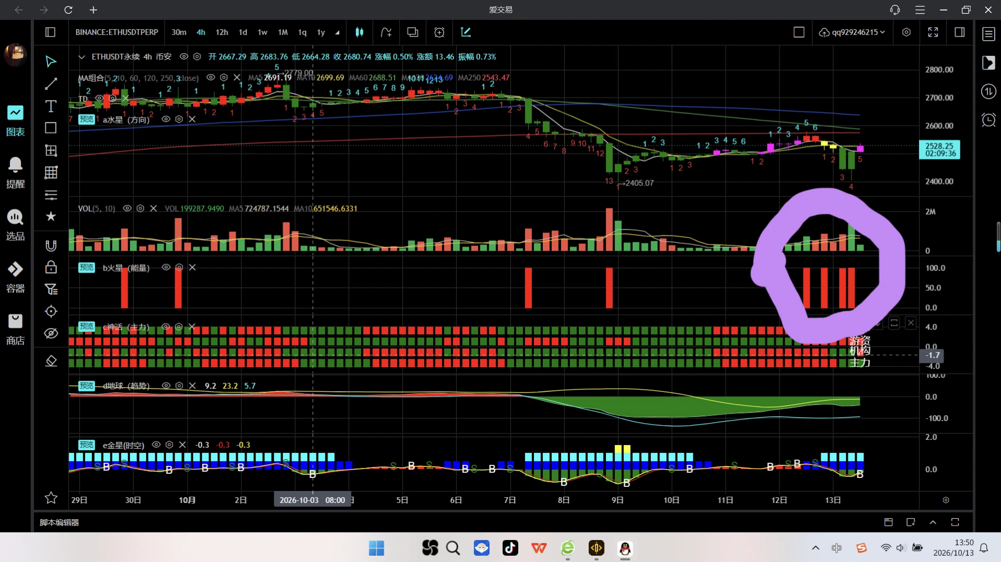Select the text annotation tool
The height and width of the screenshot is (562, 1001).
tap(51, 106)
